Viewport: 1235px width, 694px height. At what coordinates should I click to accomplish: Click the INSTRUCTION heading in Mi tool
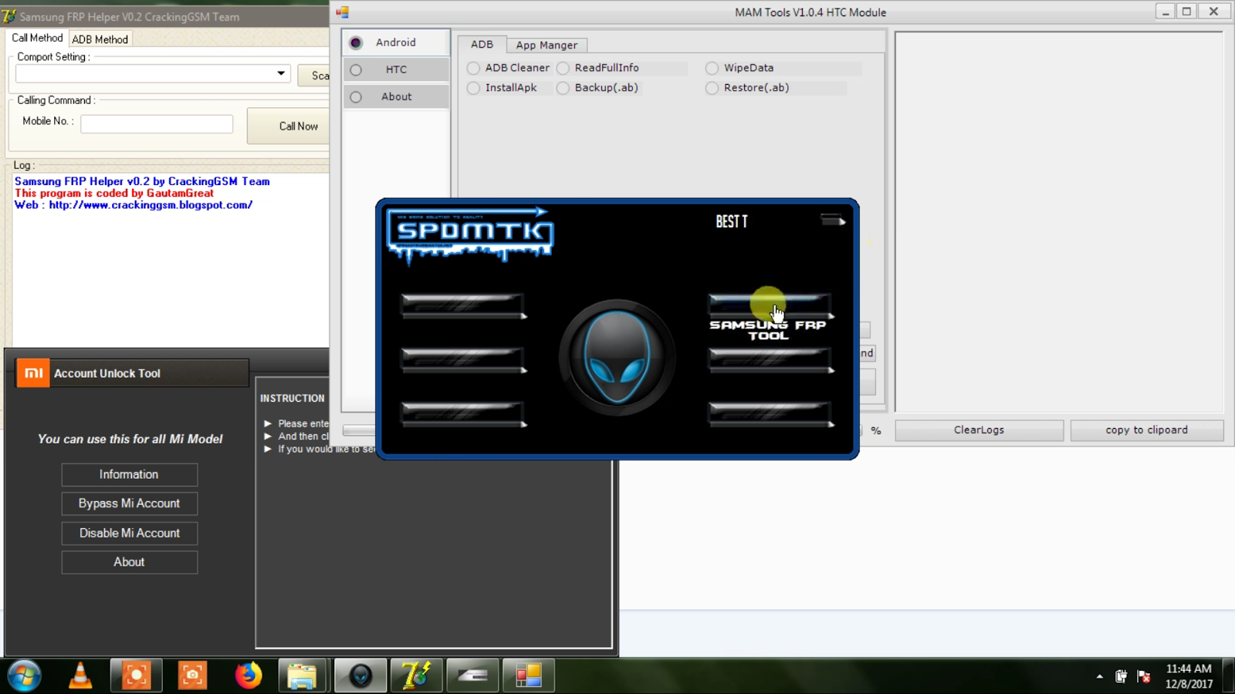(293, 399)
